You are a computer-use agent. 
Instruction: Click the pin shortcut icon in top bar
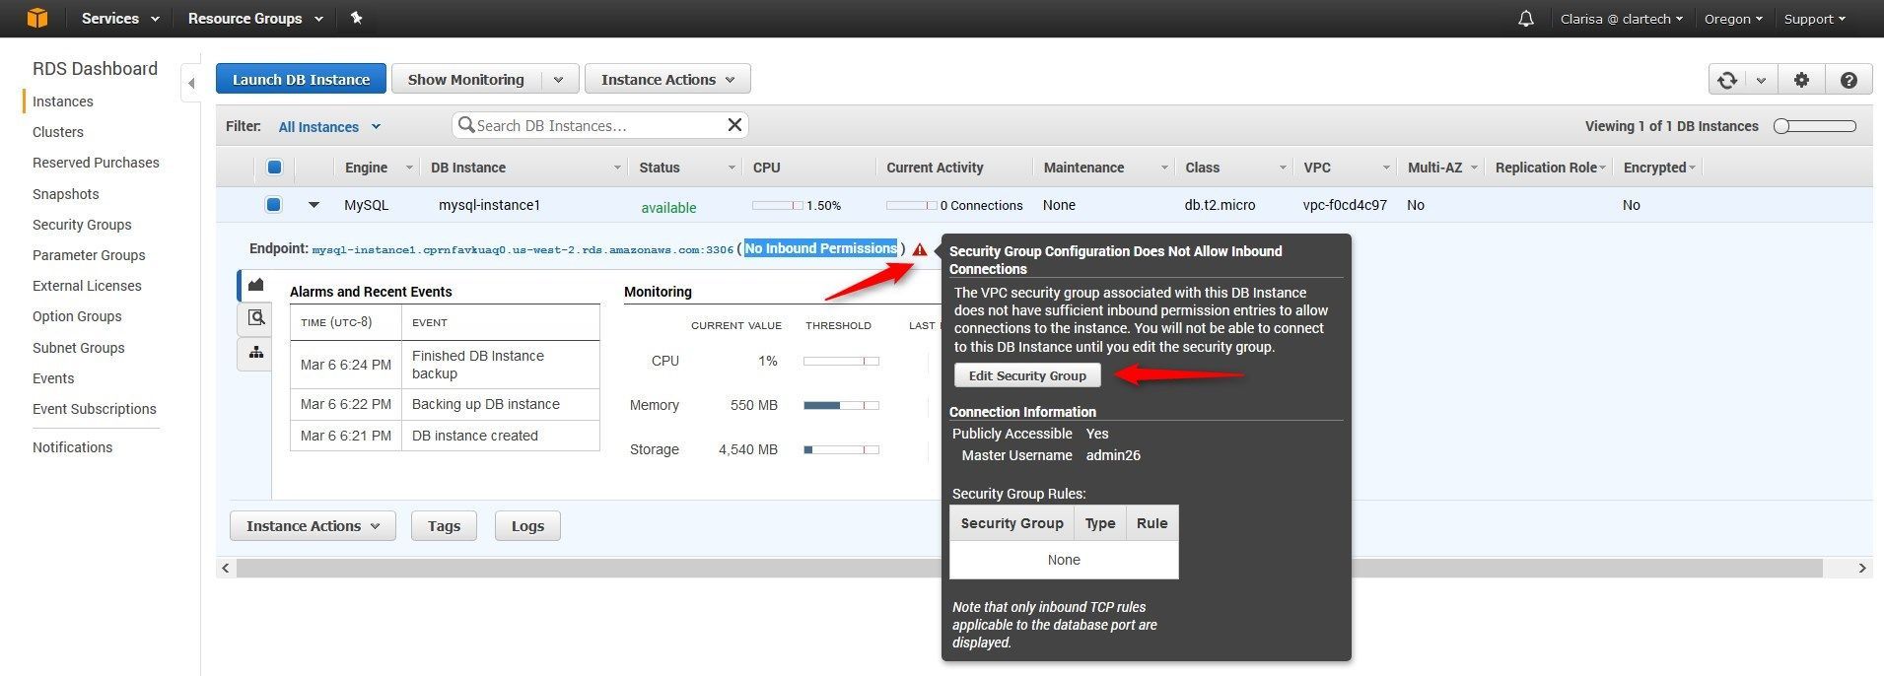click(357, 18)
